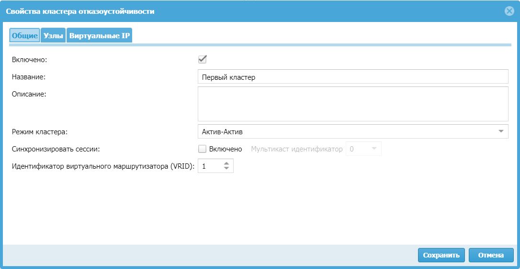
Task: Switch to the Узлы tab
Action: coord(53,36)
